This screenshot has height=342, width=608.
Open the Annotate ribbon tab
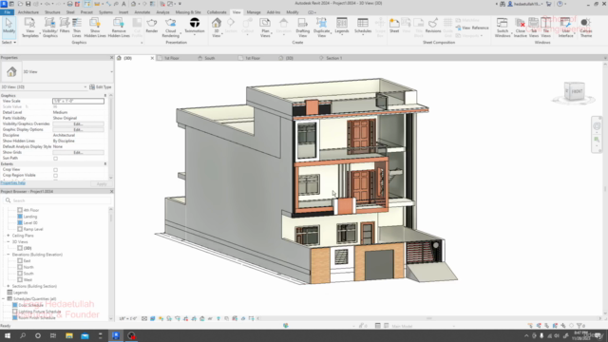click(142, 12)
